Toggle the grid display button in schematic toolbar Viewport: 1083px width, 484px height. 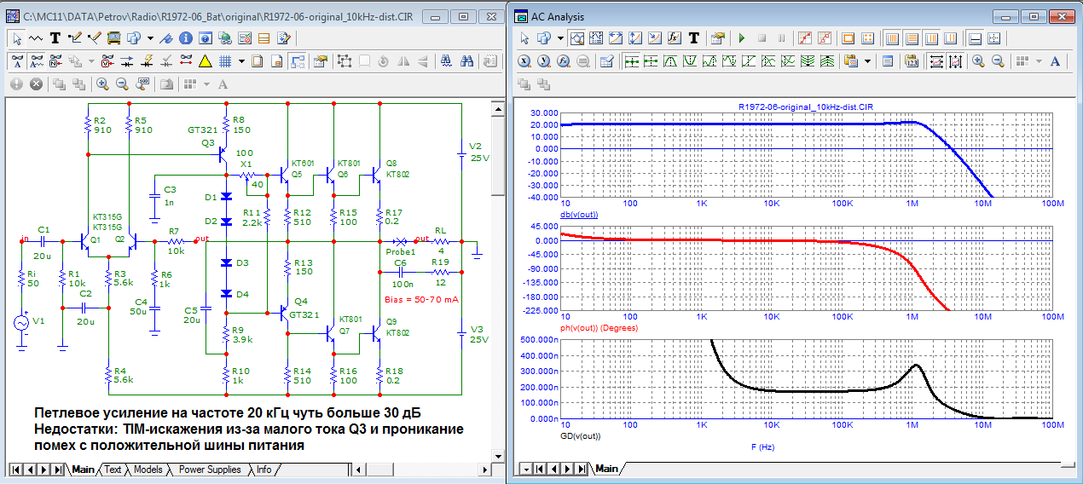click(x=226, y=61)
